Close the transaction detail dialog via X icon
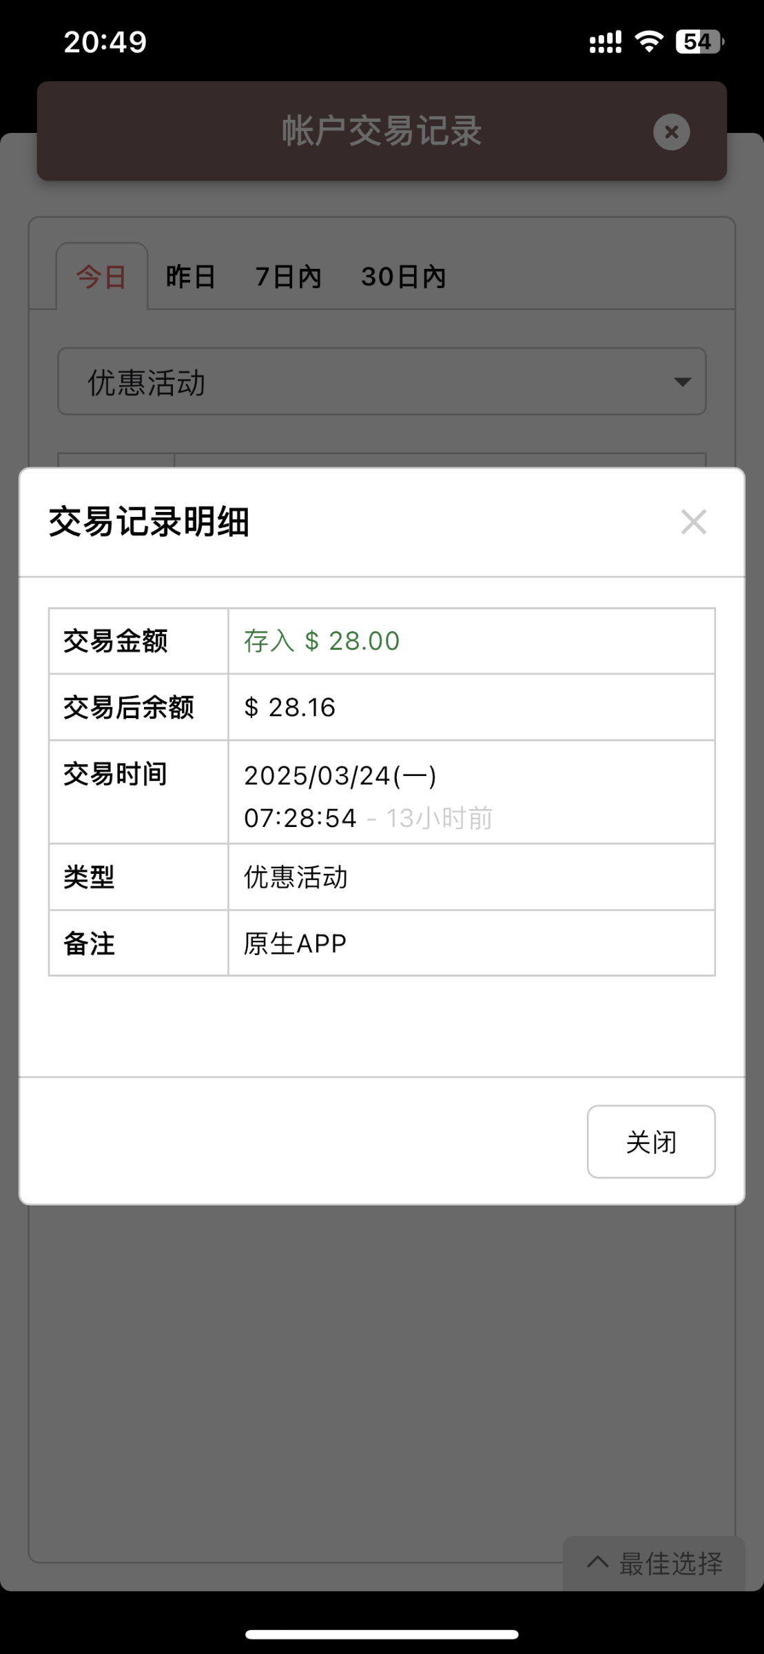Screen dimensions: 764x1654 click(x=693, y=522)
